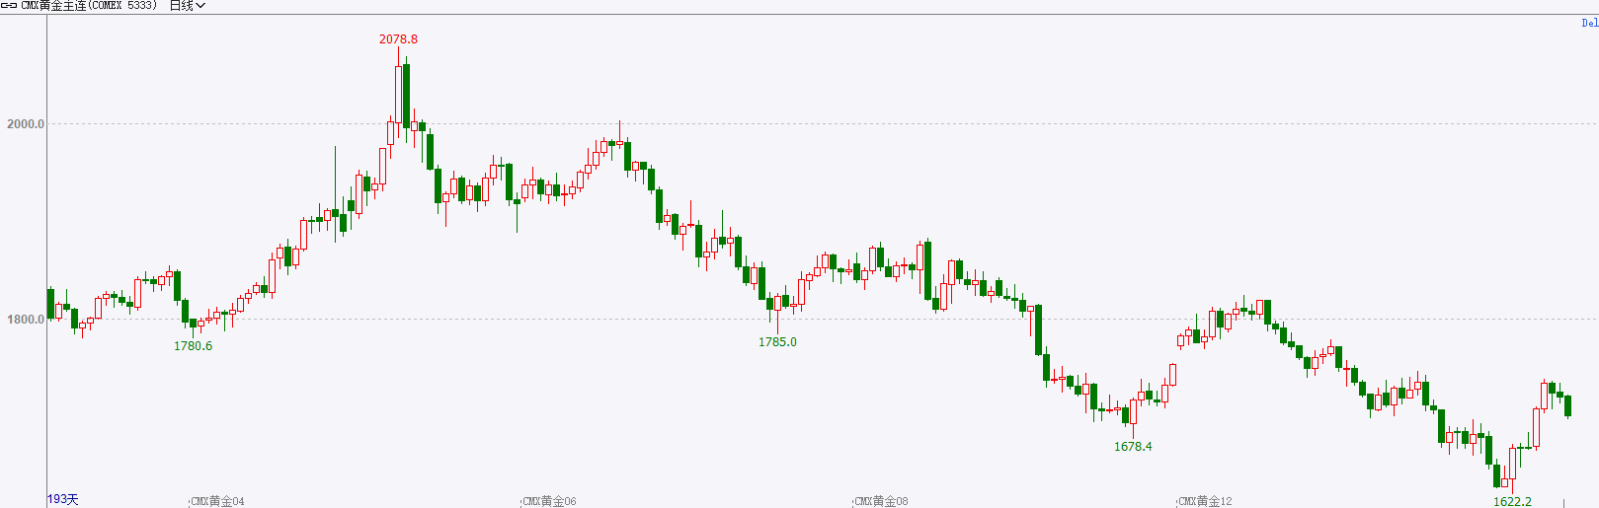Select the 1622.2 lowest price label
Screen dimensions: 1599x508
tap(1512, 502)
